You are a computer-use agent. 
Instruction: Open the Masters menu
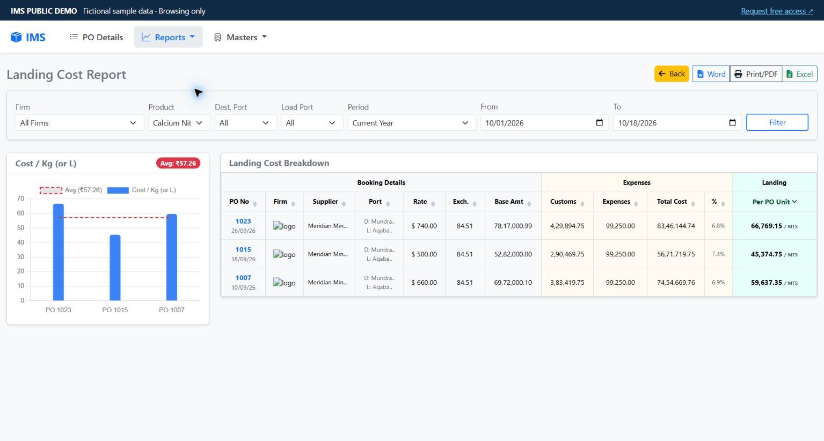pyautogui.click(x=240, y=37)
